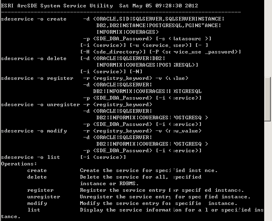Click the 'sdeservice -o unregister' usage line

(40, 105)
